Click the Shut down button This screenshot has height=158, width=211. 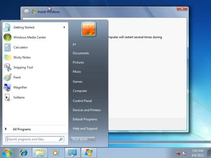(80, 139)
